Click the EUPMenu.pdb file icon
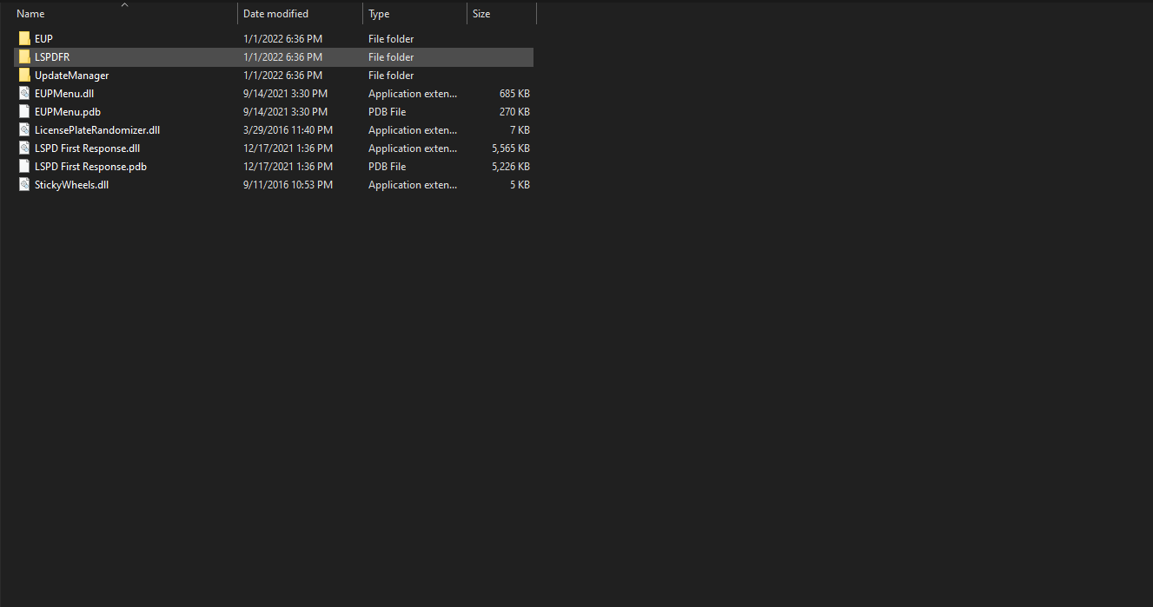Viewport: 1153px width, 607px height. pyautogui.click(x=24, y=112)
